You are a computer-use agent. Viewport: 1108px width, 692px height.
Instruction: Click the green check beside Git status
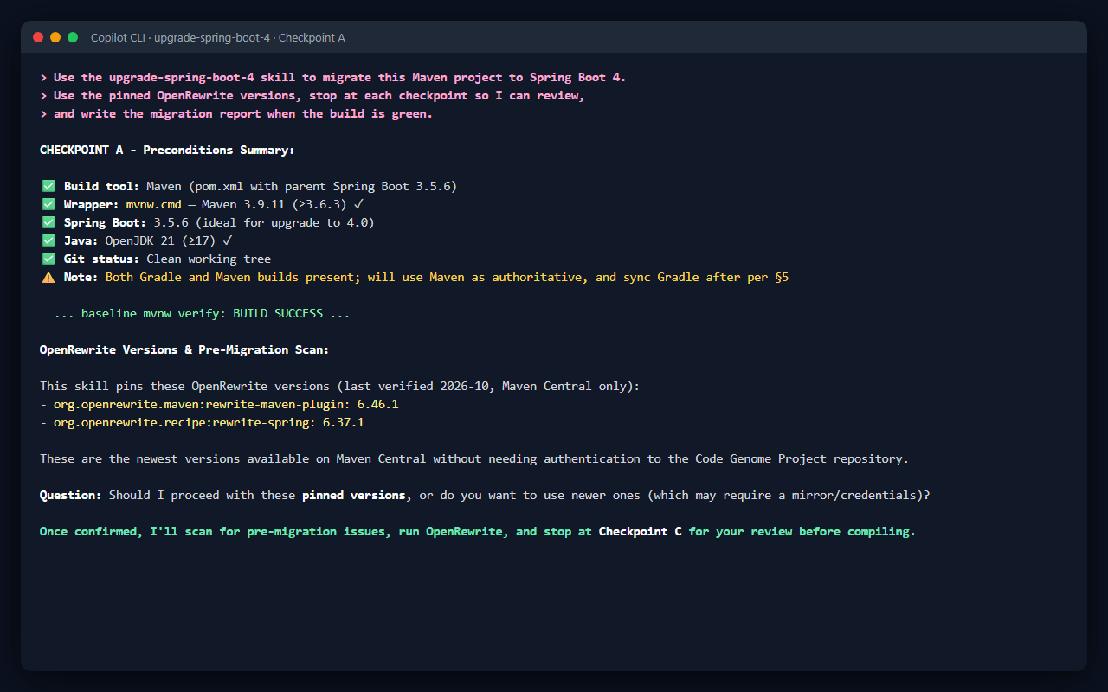pos(48,259)
